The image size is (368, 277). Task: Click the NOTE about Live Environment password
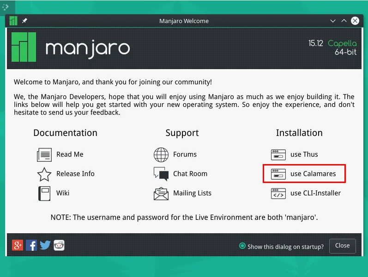point(184,218)
